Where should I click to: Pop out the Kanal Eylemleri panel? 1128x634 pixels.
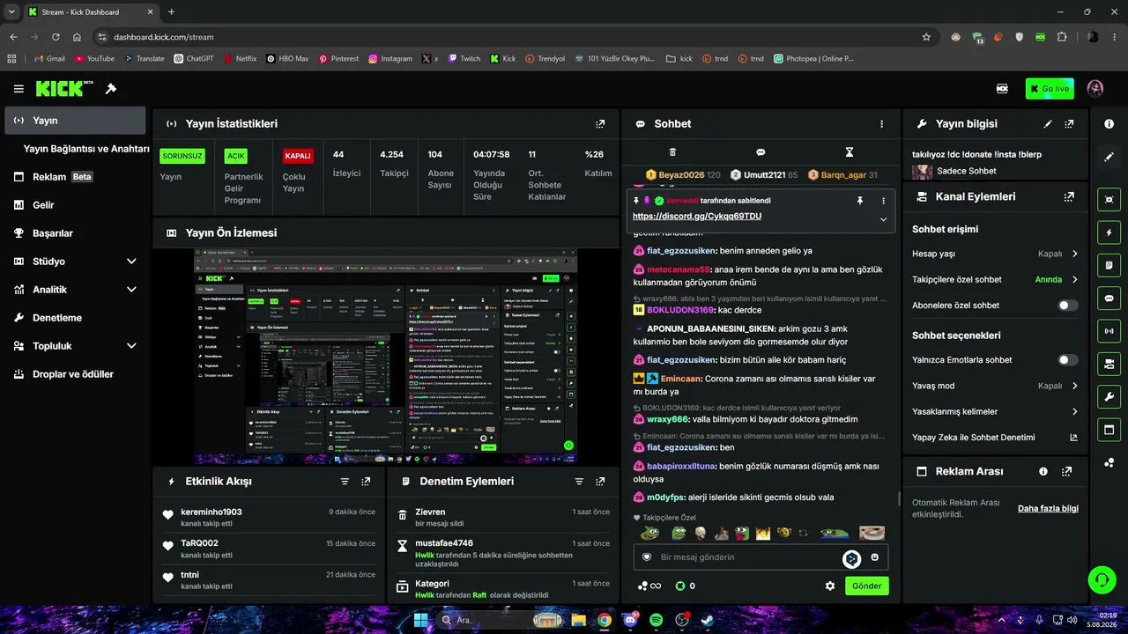click(1069, 197)
